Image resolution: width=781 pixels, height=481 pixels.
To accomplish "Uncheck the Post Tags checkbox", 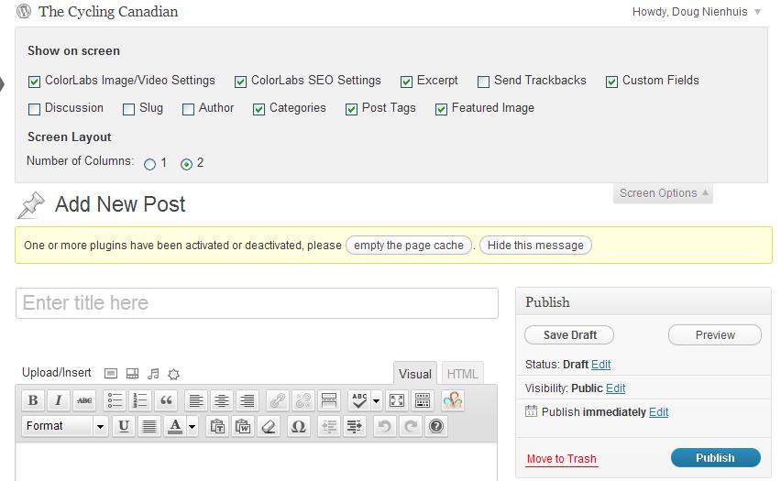I will 352,109.
